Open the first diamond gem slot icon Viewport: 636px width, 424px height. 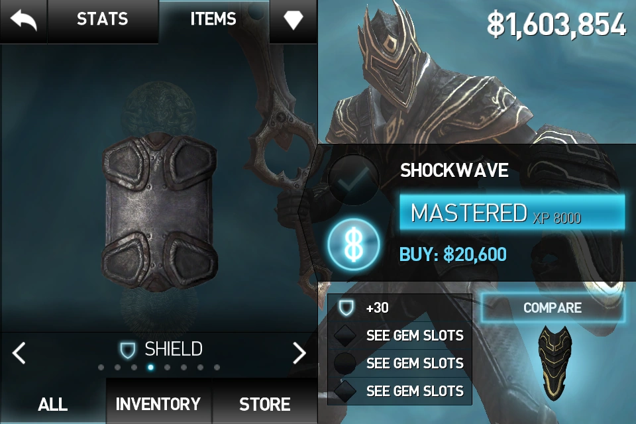coord(344,335)
